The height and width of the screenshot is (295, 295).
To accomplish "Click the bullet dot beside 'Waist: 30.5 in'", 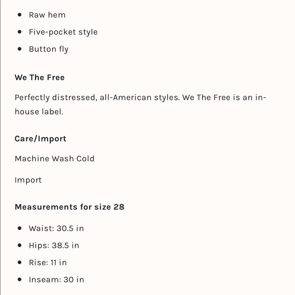I will click(19, 228).
